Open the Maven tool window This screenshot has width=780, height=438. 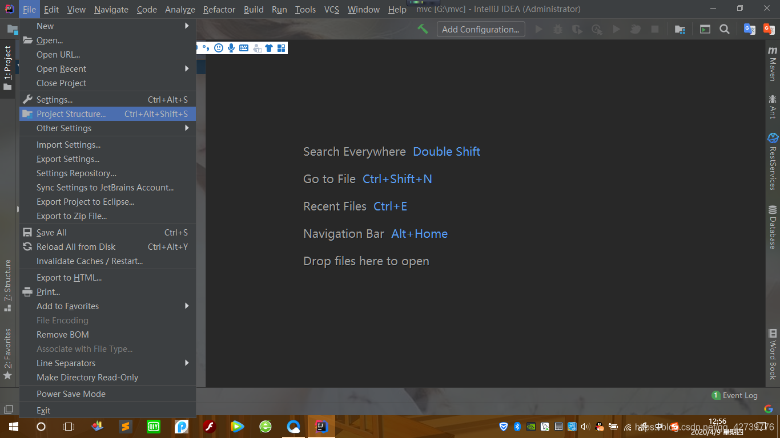773,63
